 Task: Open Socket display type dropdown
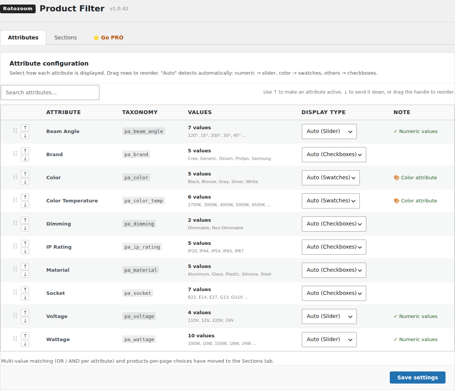(x=334, y=293)
